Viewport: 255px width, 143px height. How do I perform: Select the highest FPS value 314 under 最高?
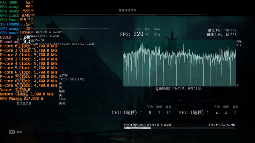(157, 35)
